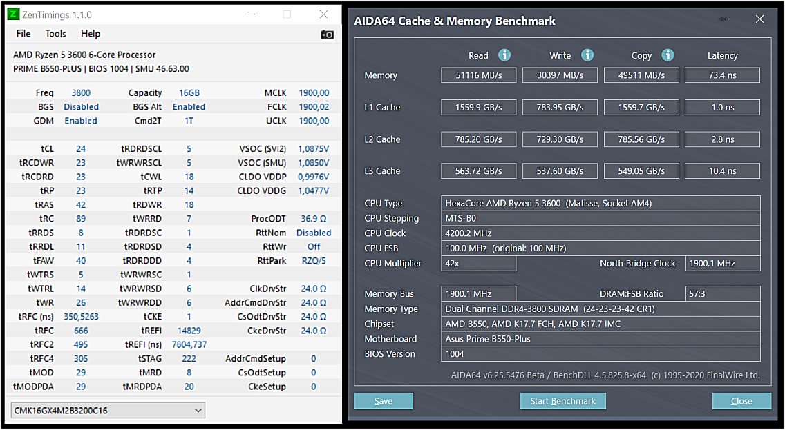Image resolution: width=785 pixels, height=430 pixels.
Task: Select L2 Cache Read value 785.20 GB/s
Action: [x=479, y=139]
